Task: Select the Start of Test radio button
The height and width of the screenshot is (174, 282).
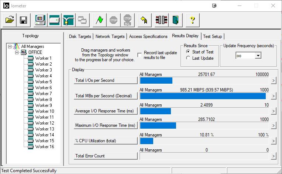Action: point(188,52)
